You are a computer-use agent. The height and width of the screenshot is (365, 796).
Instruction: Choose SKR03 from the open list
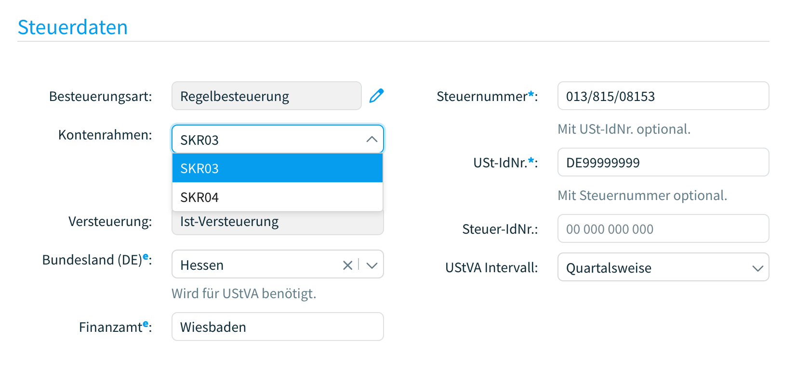(278, 168)
